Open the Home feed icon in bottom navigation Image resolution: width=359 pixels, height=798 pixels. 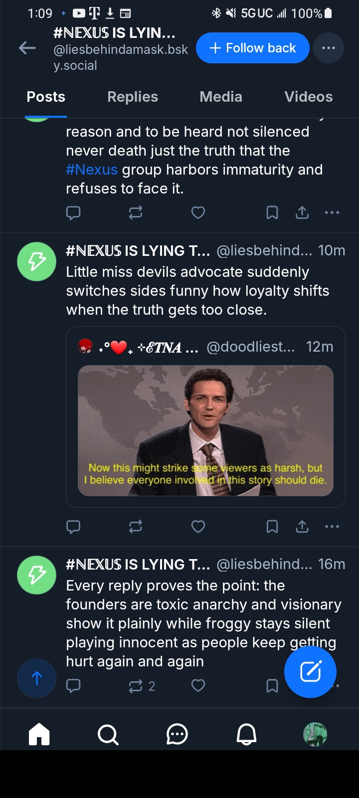(x=39, y=734)
